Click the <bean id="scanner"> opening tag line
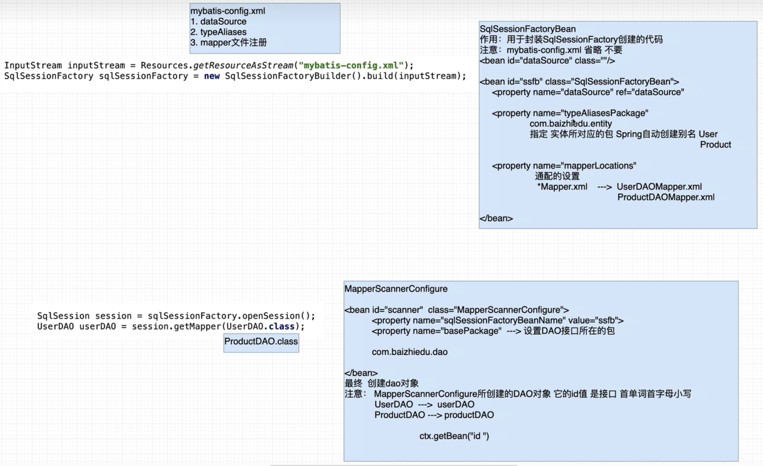The image size is (763, 466). 457,310
